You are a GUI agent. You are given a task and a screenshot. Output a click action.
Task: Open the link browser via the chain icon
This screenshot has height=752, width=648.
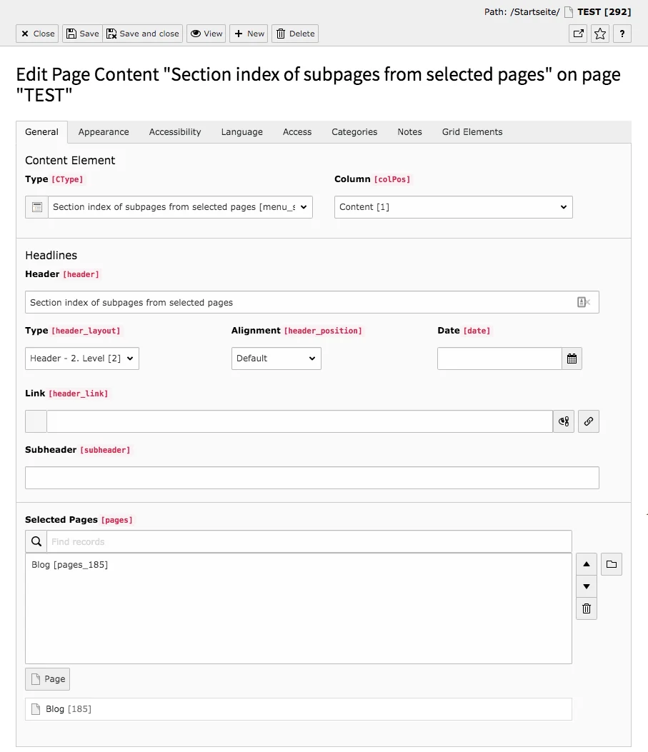click(x=588, y=421)
